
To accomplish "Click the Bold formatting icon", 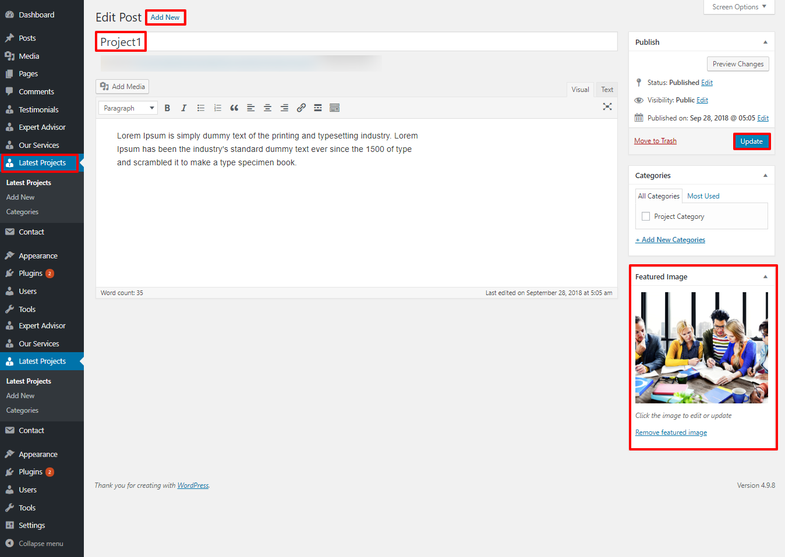I will coord(167,108).
